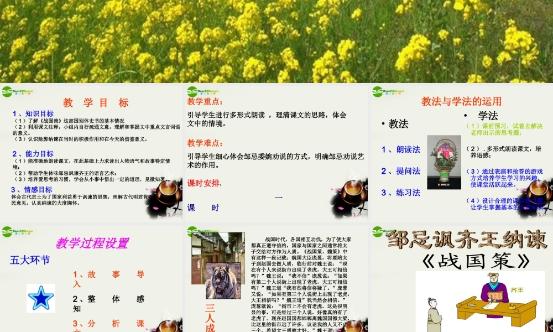Select the line (1)了解《战国策》这部国别体史书

pos(69,121)
